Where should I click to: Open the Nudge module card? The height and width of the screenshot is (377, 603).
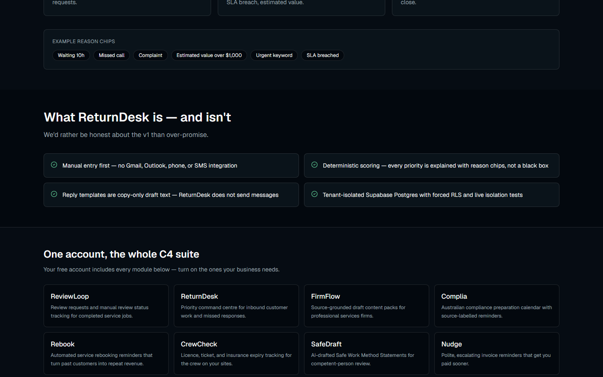pos(497,354)
